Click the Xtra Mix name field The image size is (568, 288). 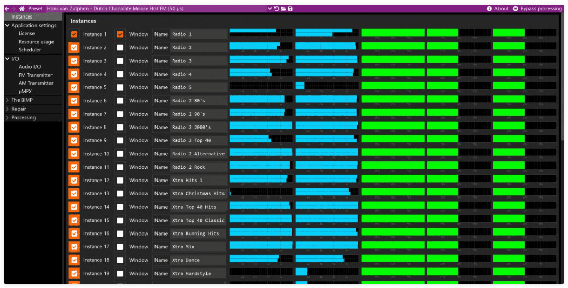(198, 247)
